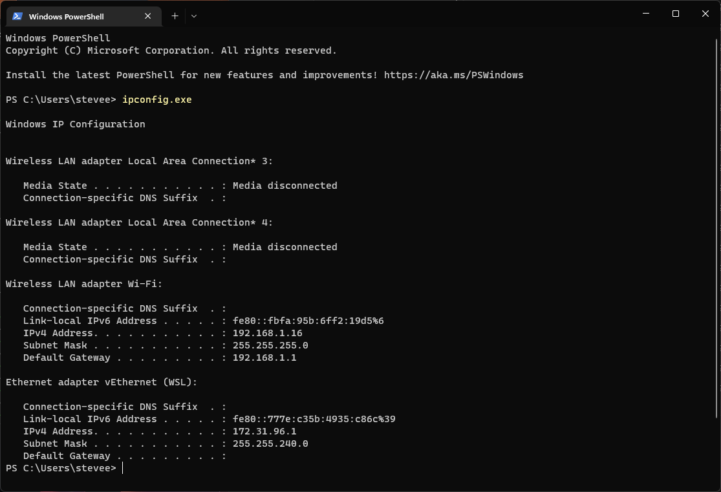This screenshot has width=721, height=492.
Task: Click the last prompt line at the cursor
Action: point(122,468)
